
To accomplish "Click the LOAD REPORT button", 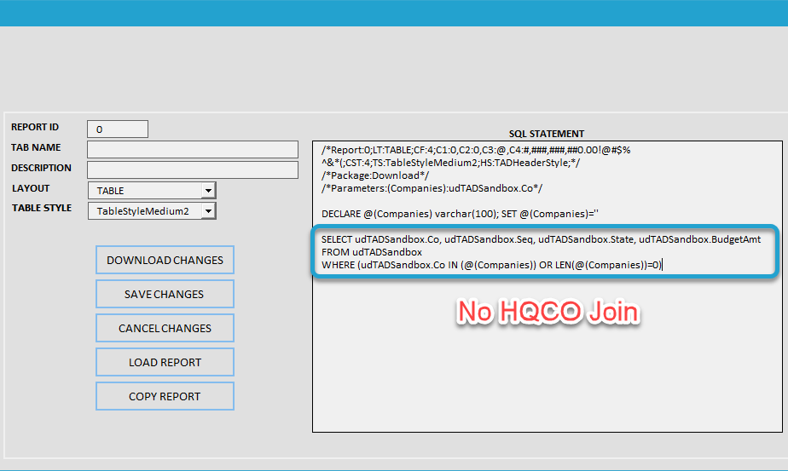I will [165, 362].
